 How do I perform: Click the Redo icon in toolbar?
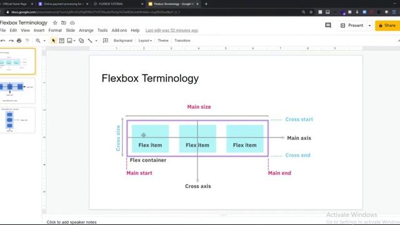tap(11, 41)
